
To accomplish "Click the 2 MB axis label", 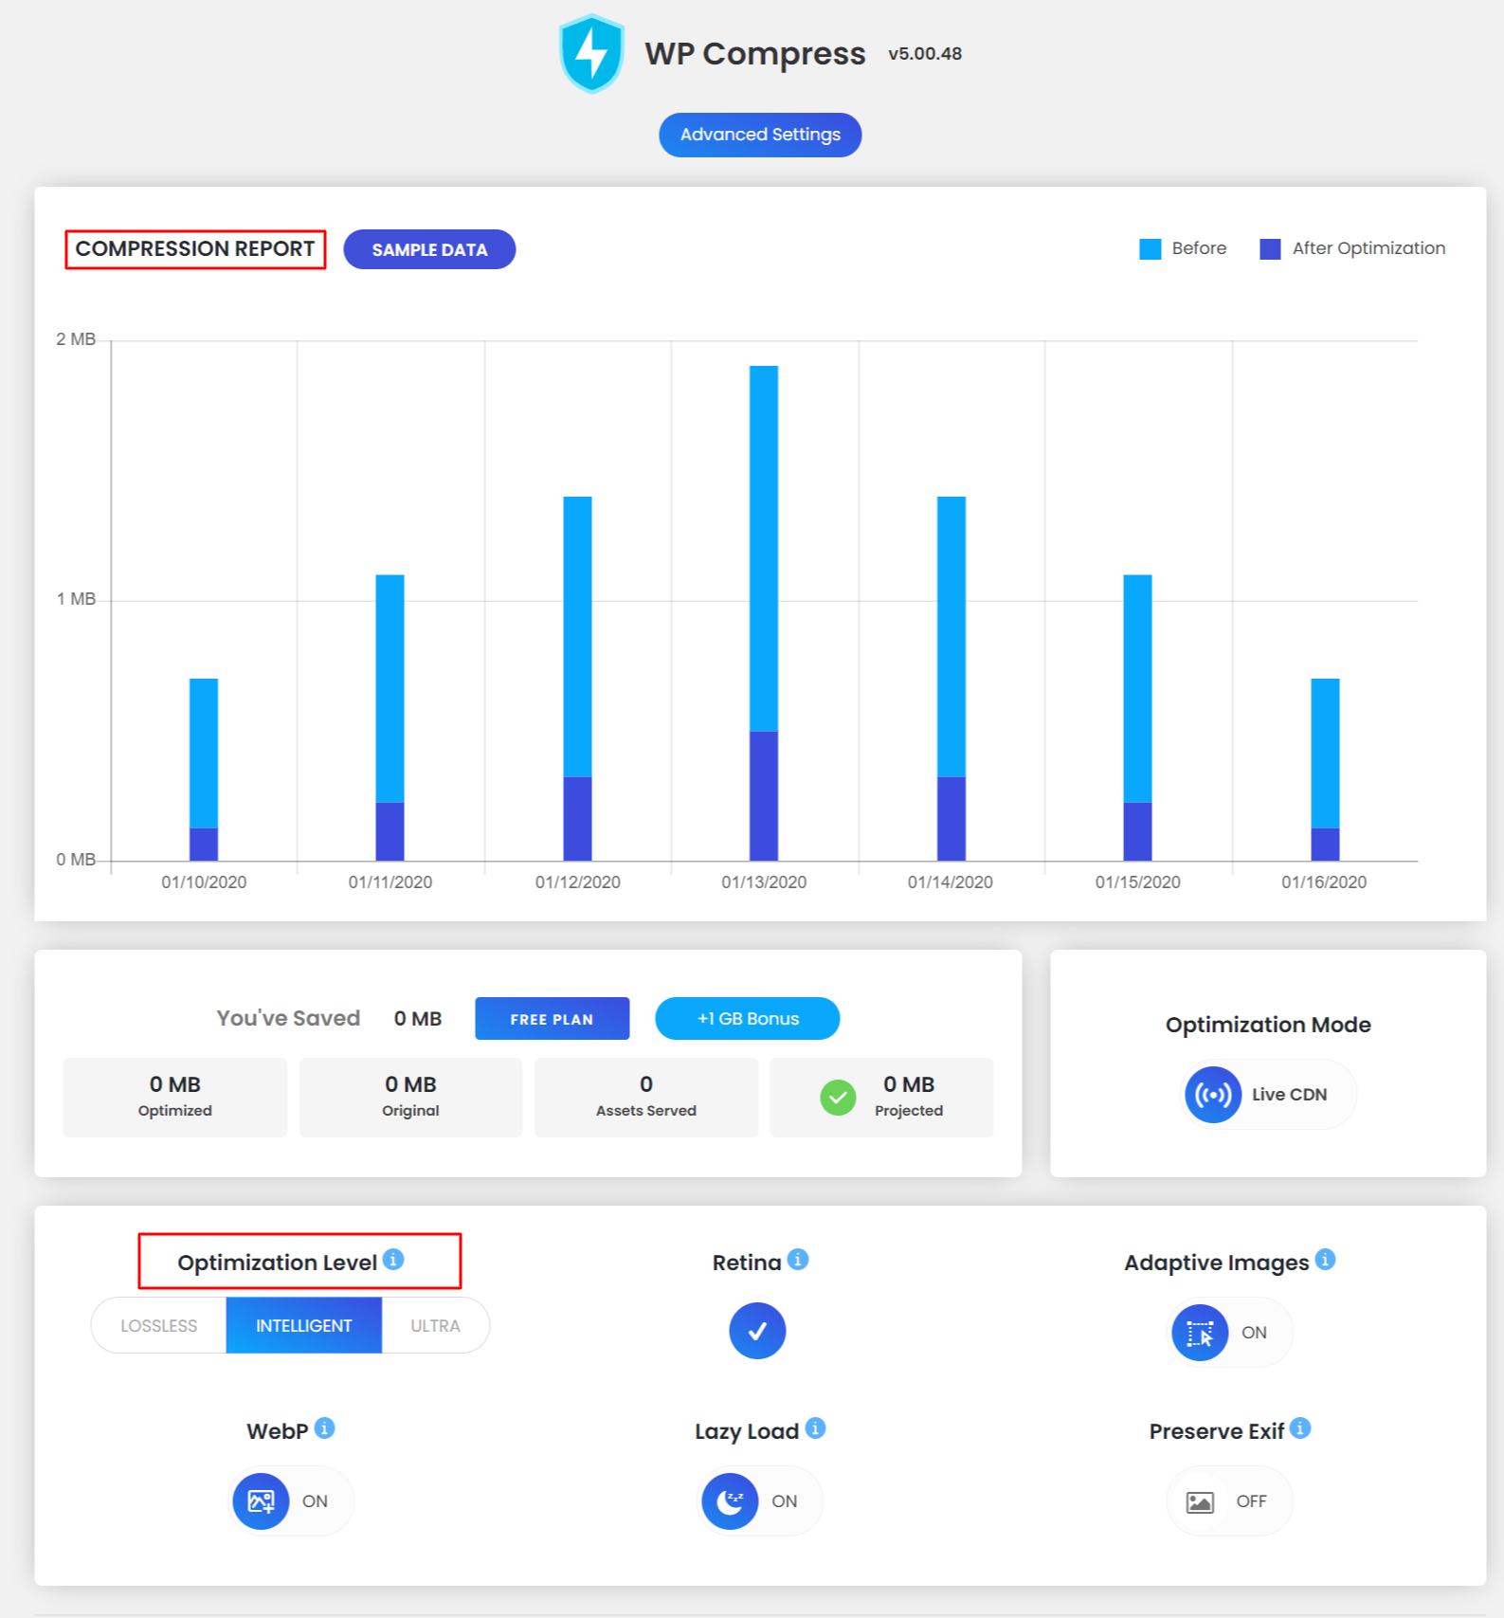I will pos(76,339).
